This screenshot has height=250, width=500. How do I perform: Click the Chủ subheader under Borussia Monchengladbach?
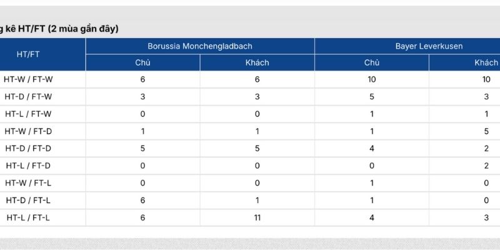click(x=142, y=62)
